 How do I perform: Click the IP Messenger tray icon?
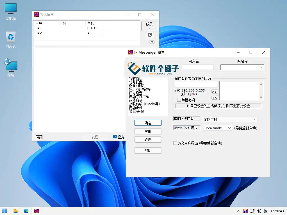point(245,211)
